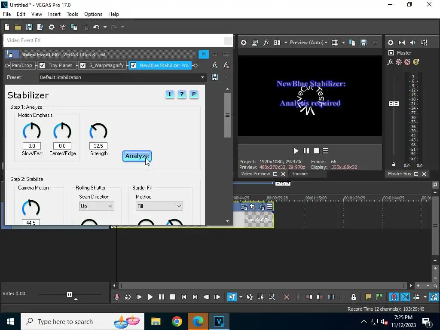This screenshot has width=440, height=330.
Task: Open Master Bus audio properties gear
Action: point(390,43)
